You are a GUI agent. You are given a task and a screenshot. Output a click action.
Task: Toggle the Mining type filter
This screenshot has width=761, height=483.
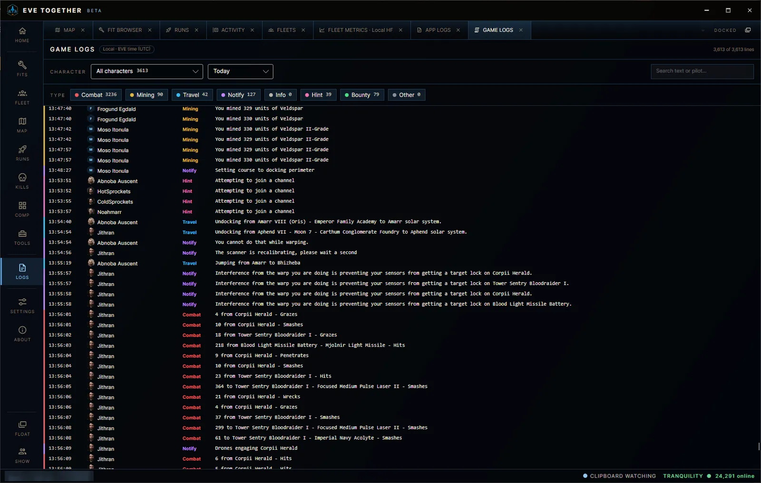(146, 95)
